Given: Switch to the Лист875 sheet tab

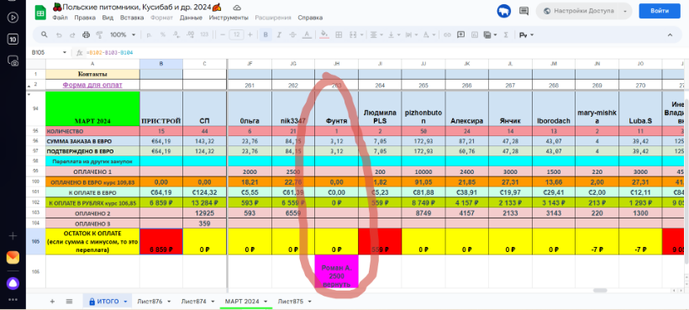Looking at the screenshot, I should [x=291, y=302].
